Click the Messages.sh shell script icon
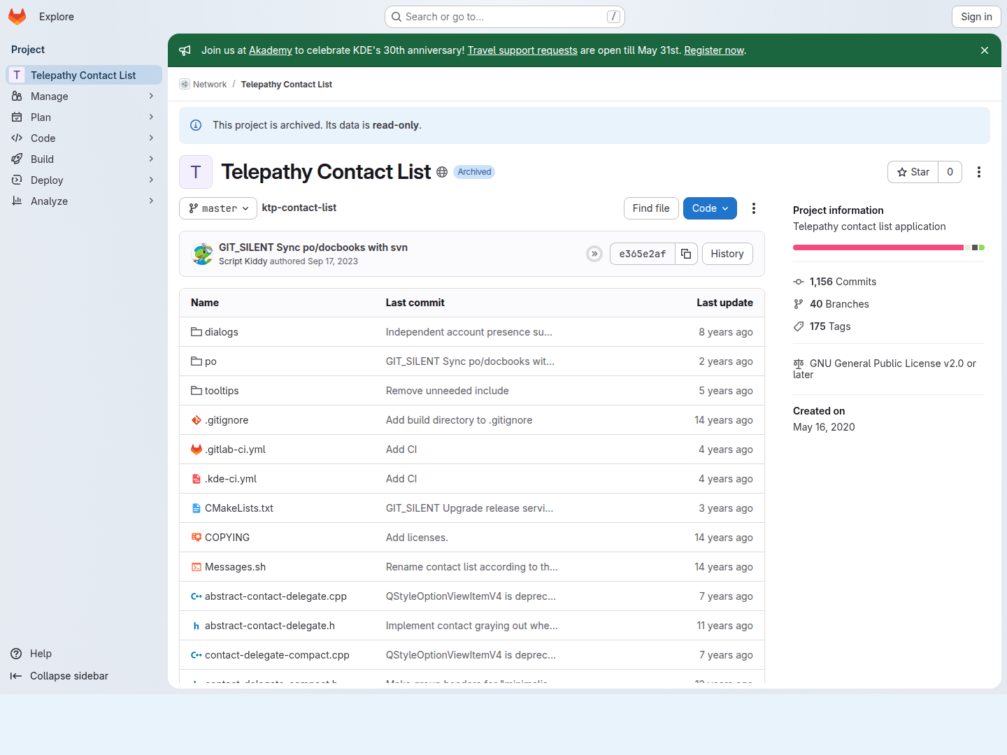This screenshot has height=755, width=1007. (197, 567)
